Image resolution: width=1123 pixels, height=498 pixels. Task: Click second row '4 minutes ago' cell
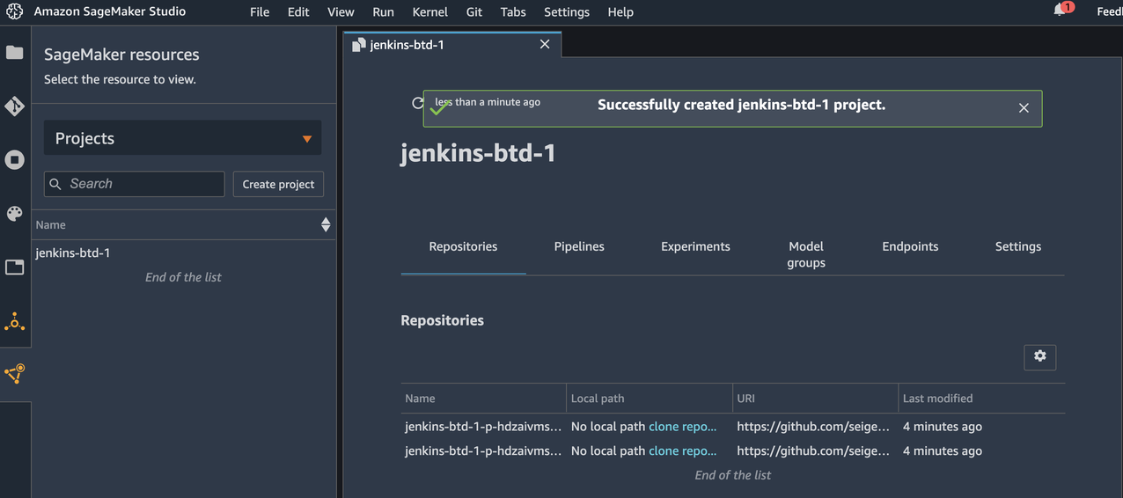(943, 450)
